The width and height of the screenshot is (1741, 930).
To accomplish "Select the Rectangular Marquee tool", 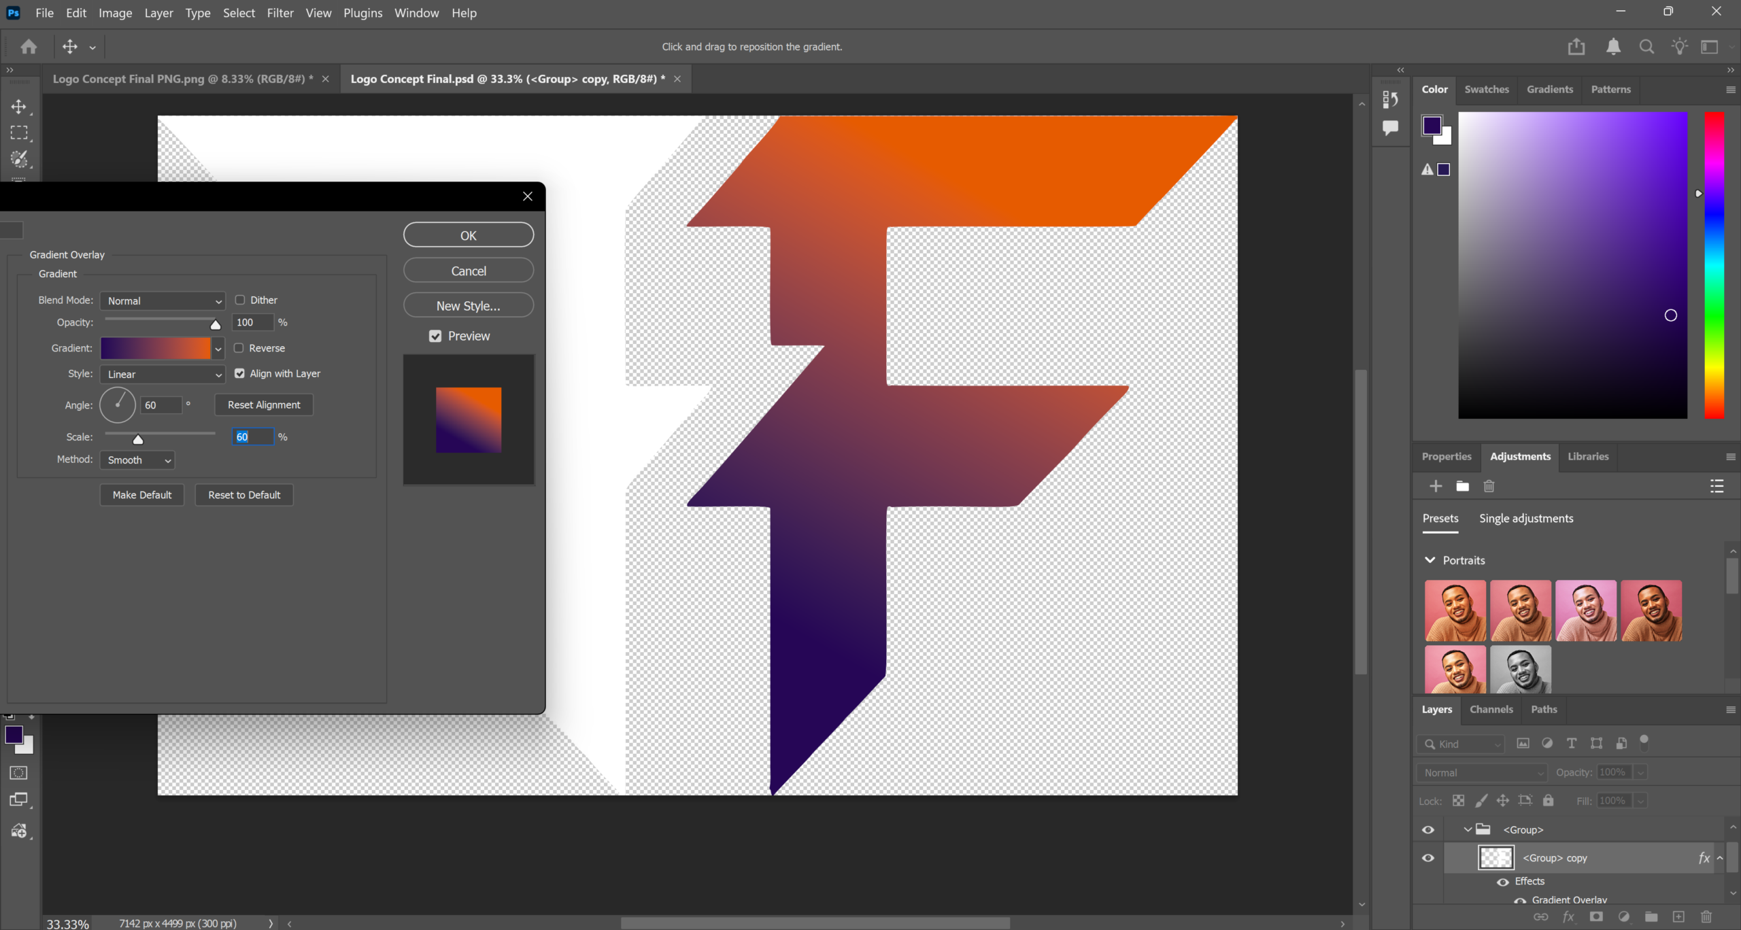I will tap(19, 133).
